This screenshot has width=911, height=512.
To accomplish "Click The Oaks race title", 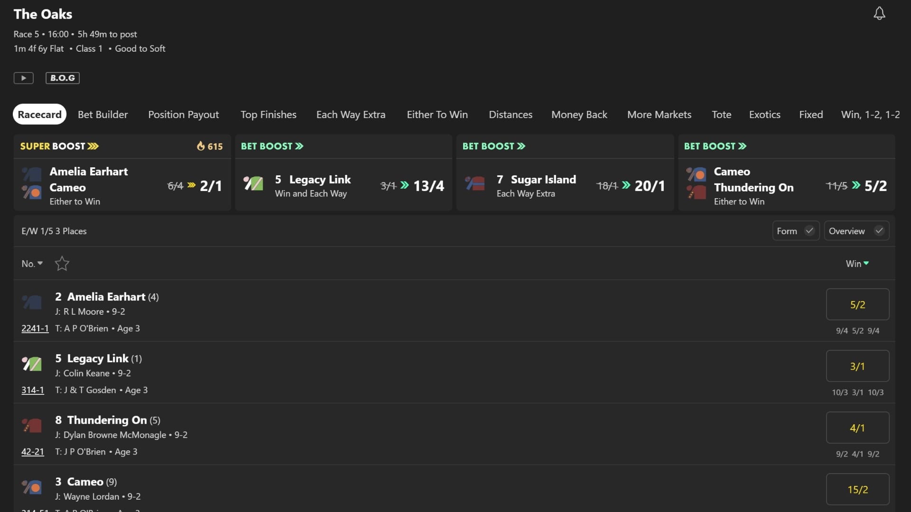I will click(x=43, y=14).
